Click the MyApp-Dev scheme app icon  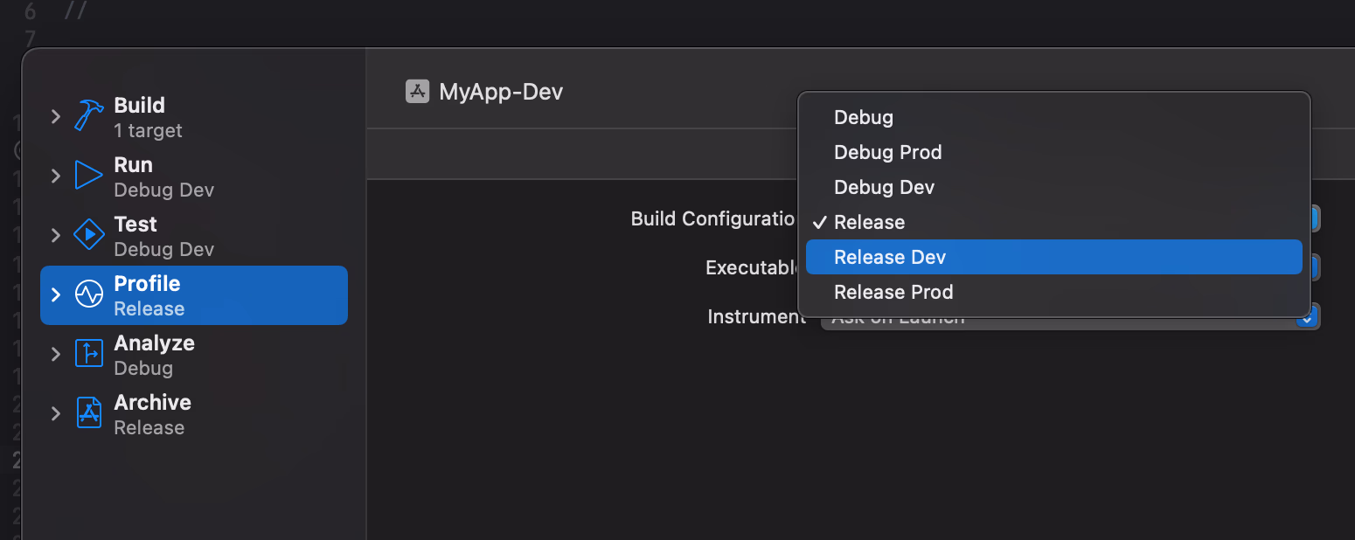pyautogui.click(x=417, y=92)
